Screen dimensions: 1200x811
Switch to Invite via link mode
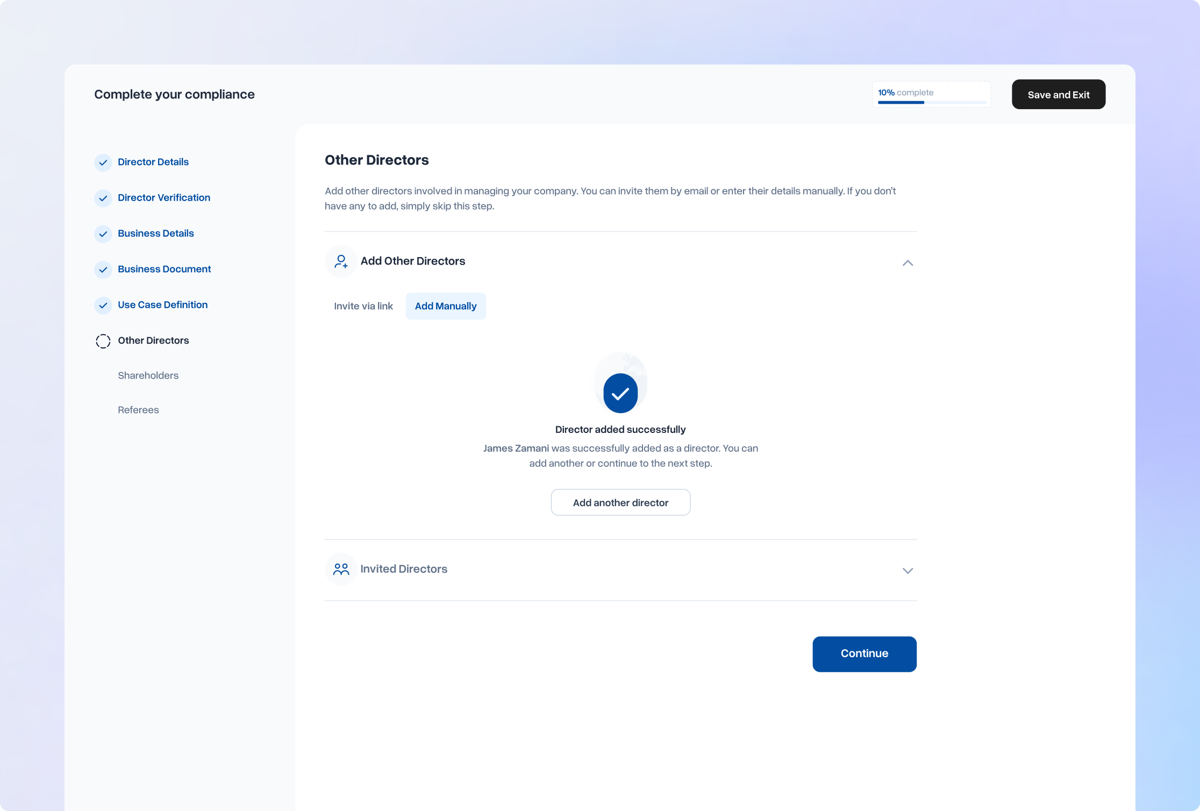[x=363, y=306]
